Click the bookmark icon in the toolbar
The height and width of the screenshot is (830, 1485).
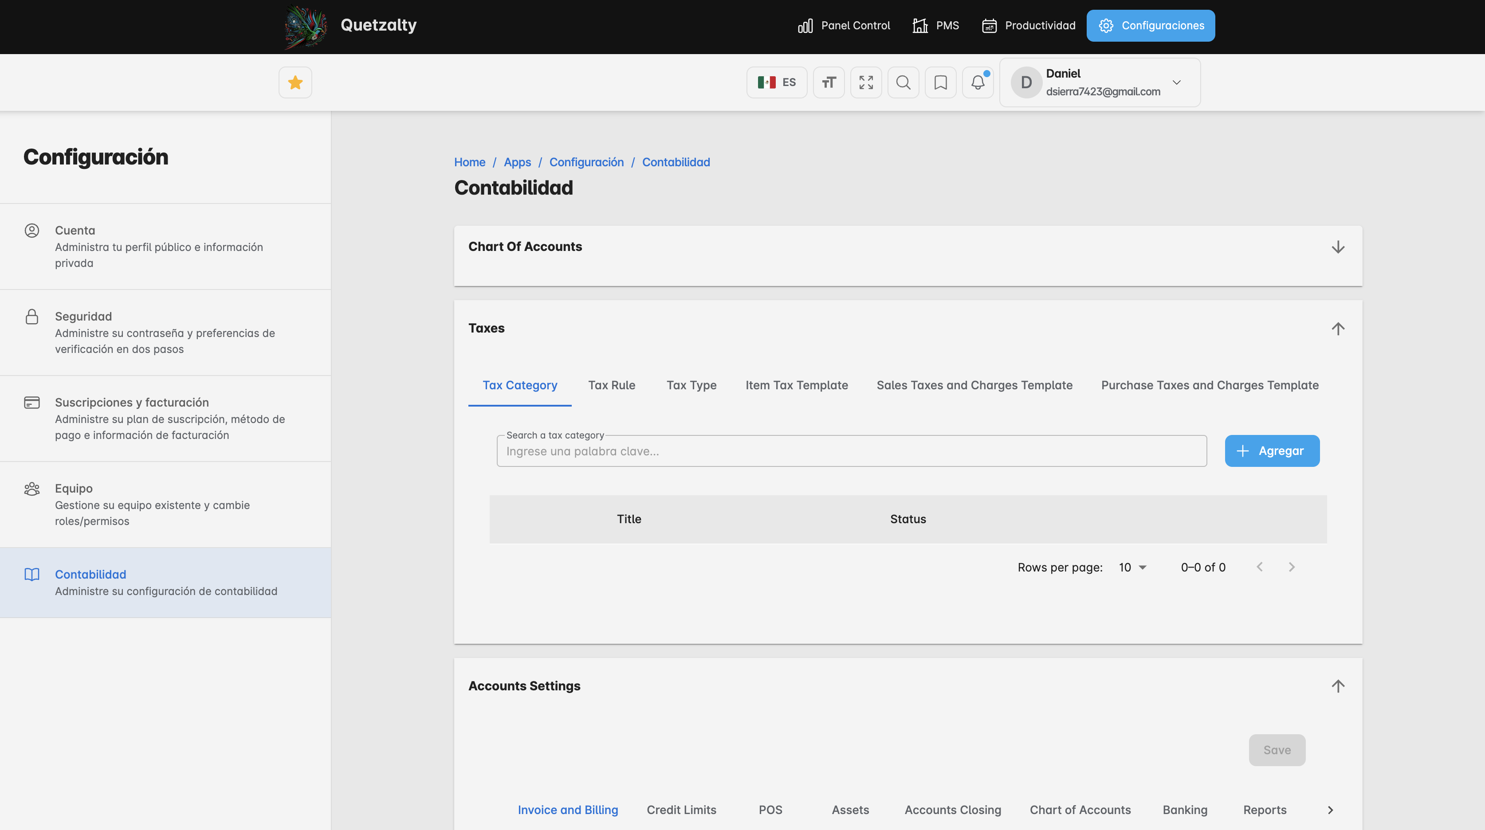[940, 82]
